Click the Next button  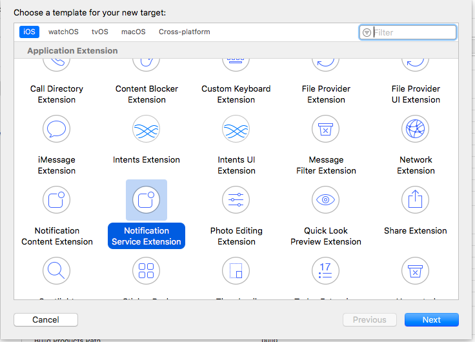point(431,319)
